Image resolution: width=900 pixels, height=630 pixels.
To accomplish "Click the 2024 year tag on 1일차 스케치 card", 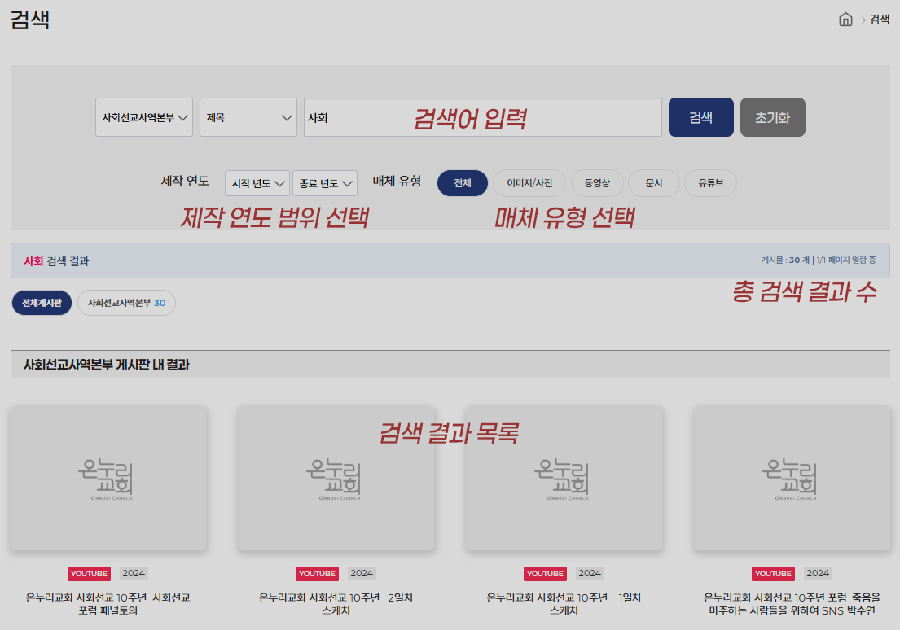I will pos(590,573).
